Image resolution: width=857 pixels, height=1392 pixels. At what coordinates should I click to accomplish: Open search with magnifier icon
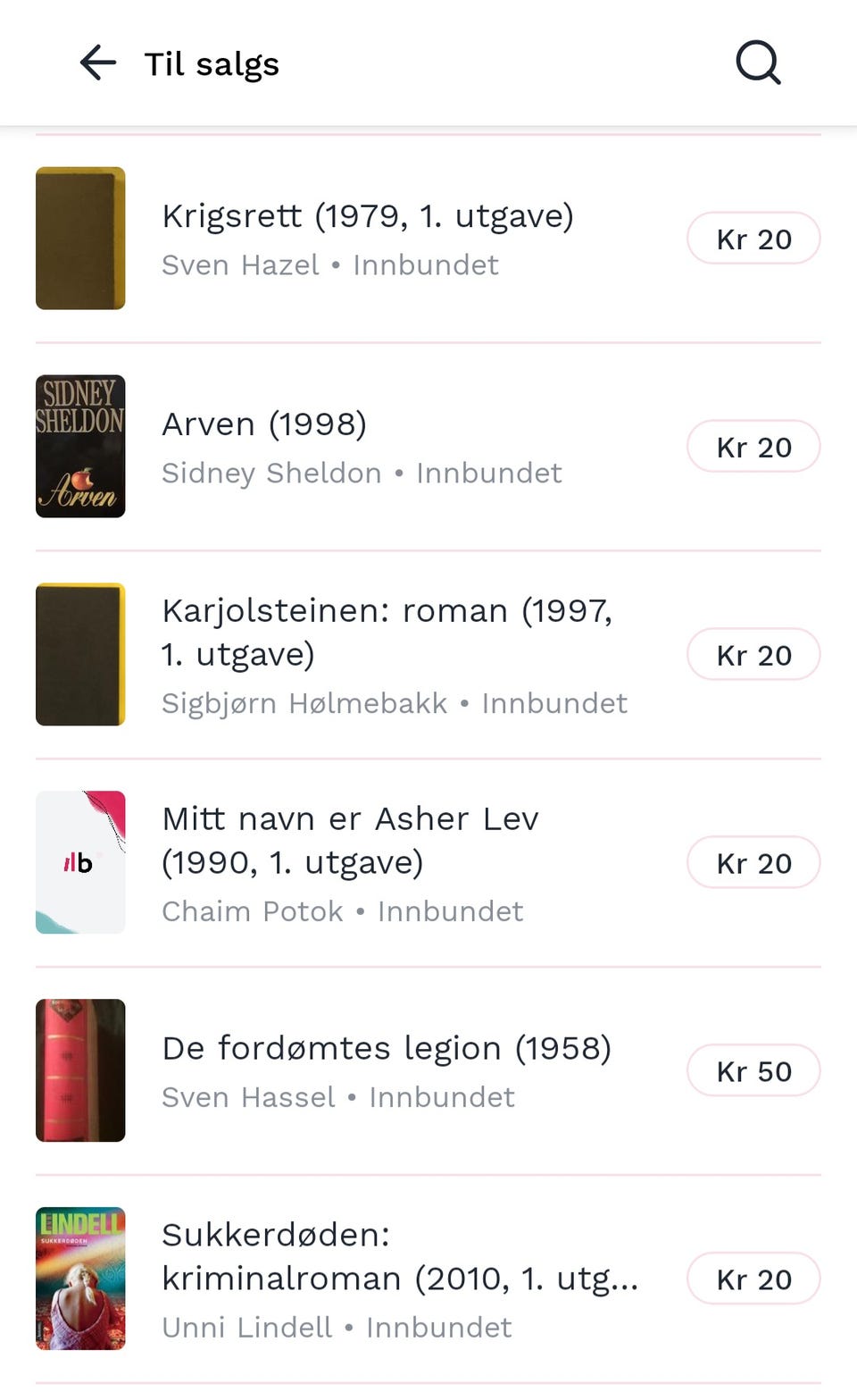758,63
